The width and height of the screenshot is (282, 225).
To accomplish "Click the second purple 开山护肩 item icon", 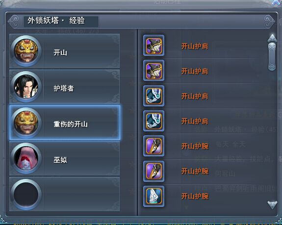I will click(x=154, y=71).
